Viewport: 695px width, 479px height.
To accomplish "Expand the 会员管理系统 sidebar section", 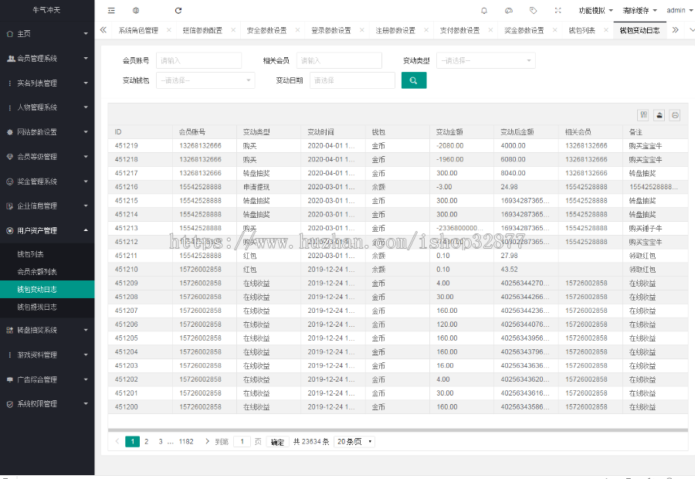I will [x=48, y=59].
